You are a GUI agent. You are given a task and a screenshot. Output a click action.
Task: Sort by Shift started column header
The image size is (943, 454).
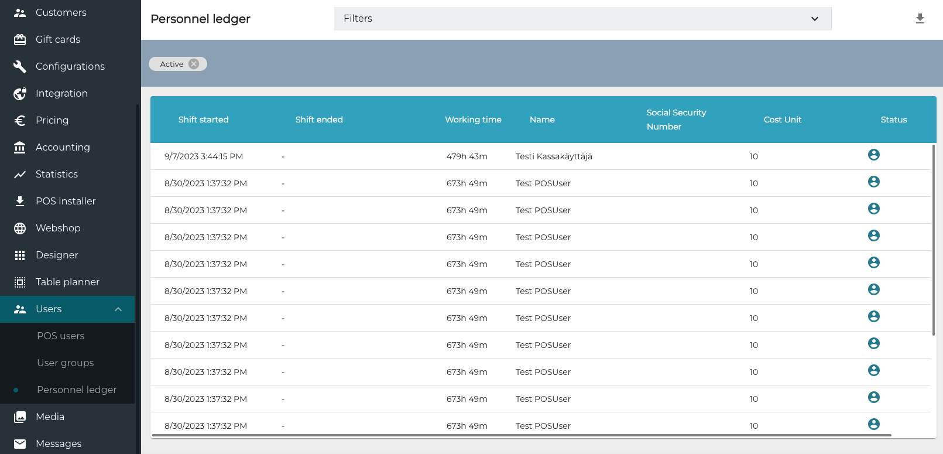203,120
